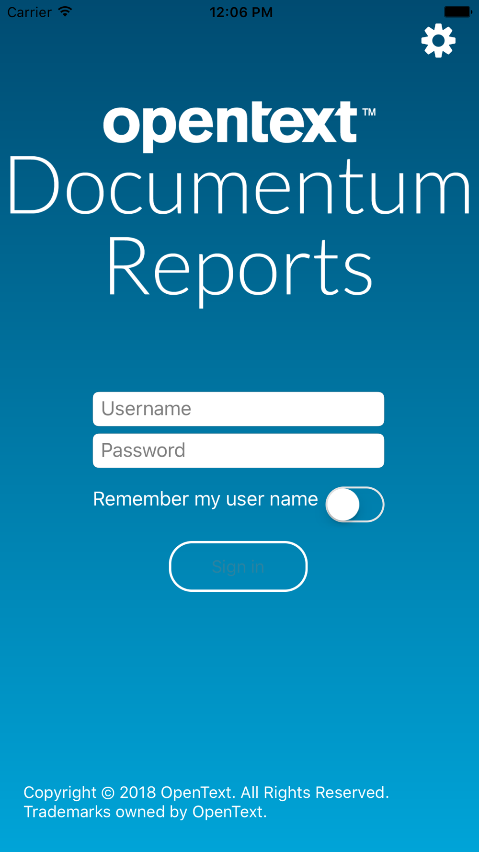This screenshot has width=479, height=852.
Task: Tap the Username input field
Action: coord(239,409)
